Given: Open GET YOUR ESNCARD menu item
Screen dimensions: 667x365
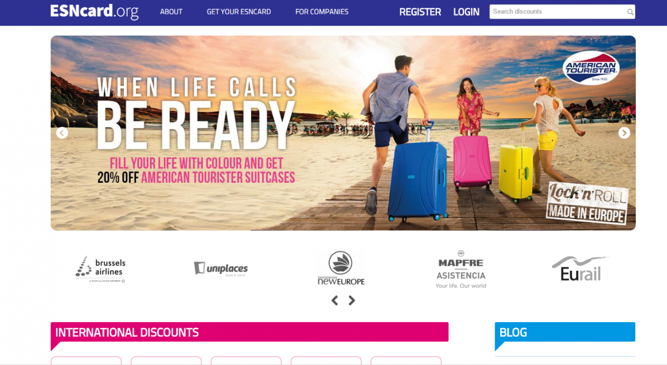Looking at the screenshot, I should tap(239, 12).
